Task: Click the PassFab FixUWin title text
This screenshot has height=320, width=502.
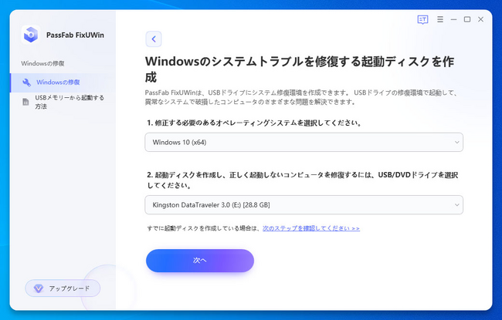Action: coord(75,35)
